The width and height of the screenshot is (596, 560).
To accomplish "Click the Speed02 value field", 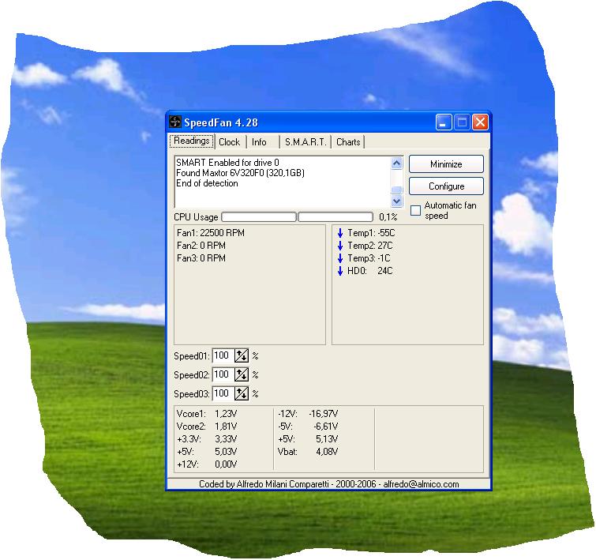I will pos(223,374).
